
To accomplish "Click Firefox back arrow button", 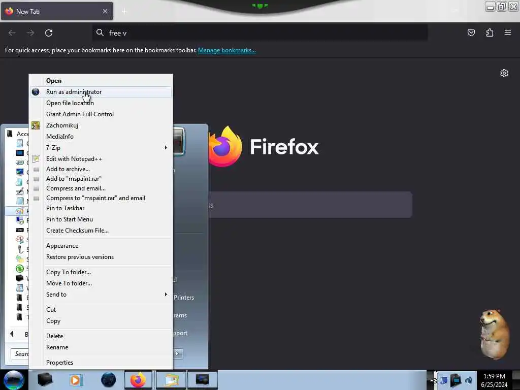I will click(12, 33).
